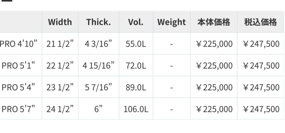Click the 本体価格 column header
Image resolution: width=285 pixels, height=133 pixels.
pyautogui.click(x=214, y=22)
